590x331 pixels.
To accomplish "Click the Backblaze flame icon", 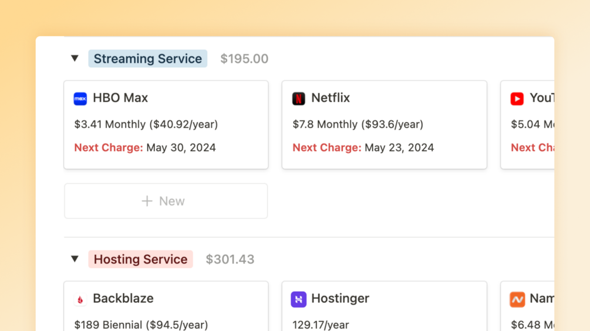I will (x=80, y=299).
